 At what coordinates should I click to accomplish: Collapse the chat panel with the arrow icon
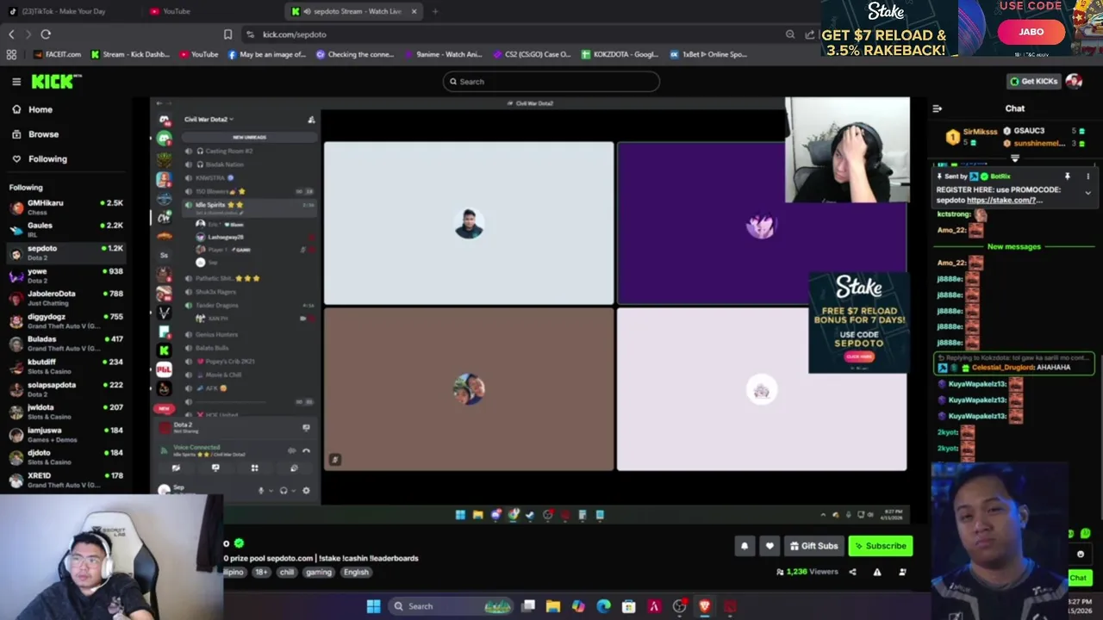click(x=938, y=108)
